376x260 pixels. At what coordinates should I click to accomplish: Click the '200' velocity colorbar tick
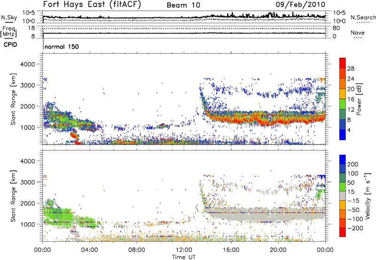click(353, 164)
